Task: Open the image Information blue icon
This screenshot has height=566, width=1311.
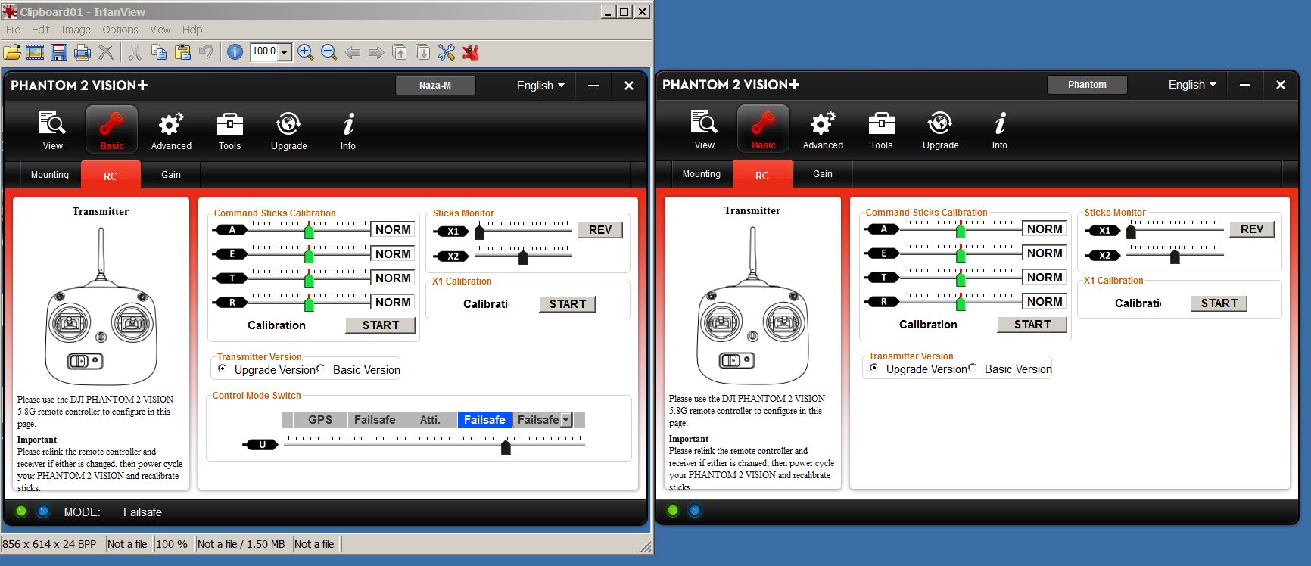Action: coord(235,52)
